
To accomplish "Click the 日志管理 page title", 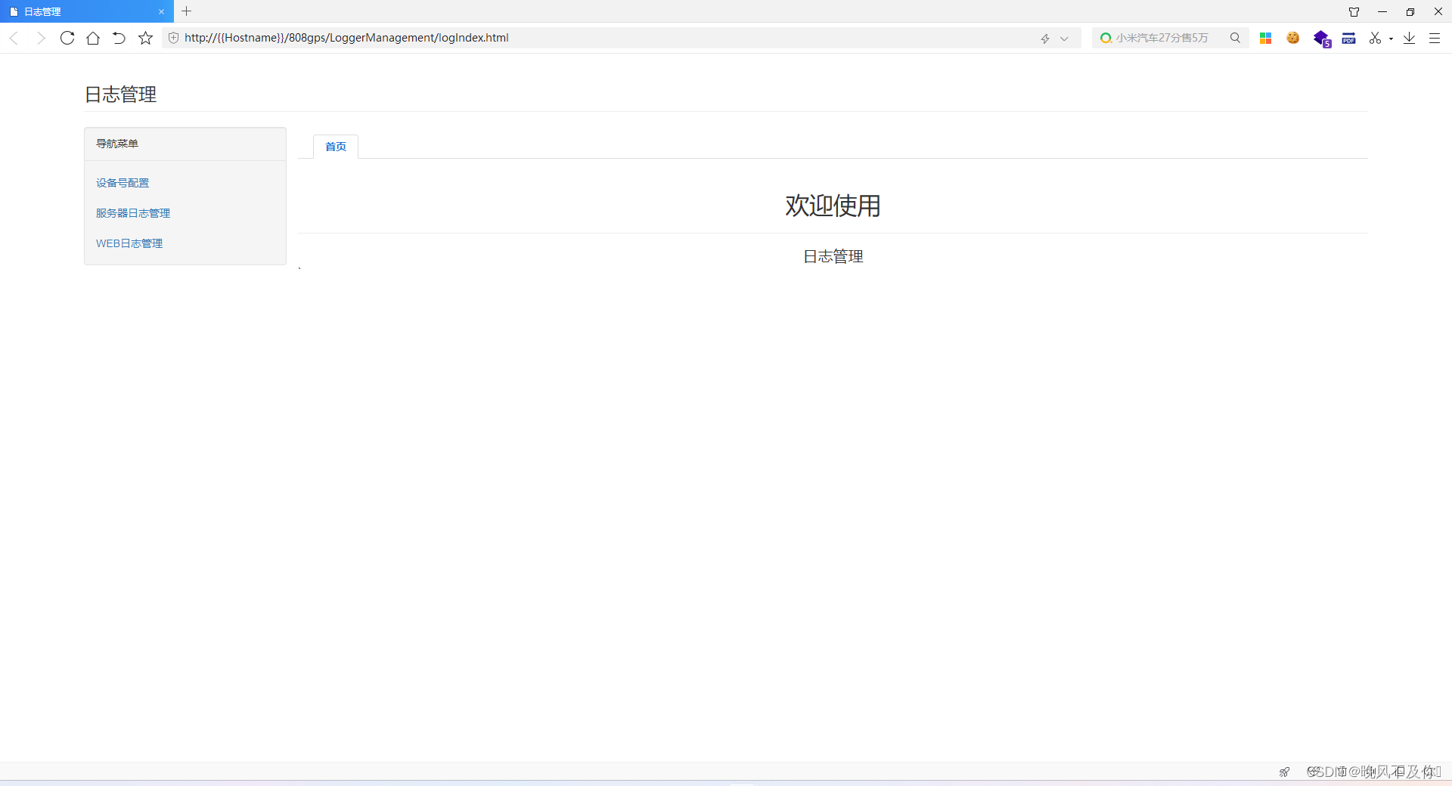I will pos(120,94).
